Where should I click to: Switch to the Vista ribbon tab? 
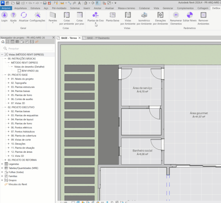coord(156,8)
